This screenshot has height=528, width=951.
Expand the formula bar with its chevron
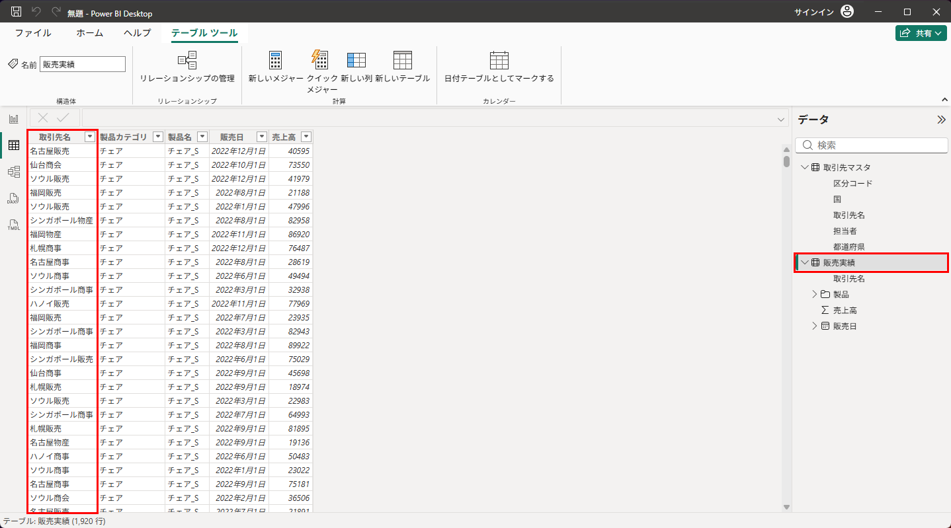coord(782,119)
